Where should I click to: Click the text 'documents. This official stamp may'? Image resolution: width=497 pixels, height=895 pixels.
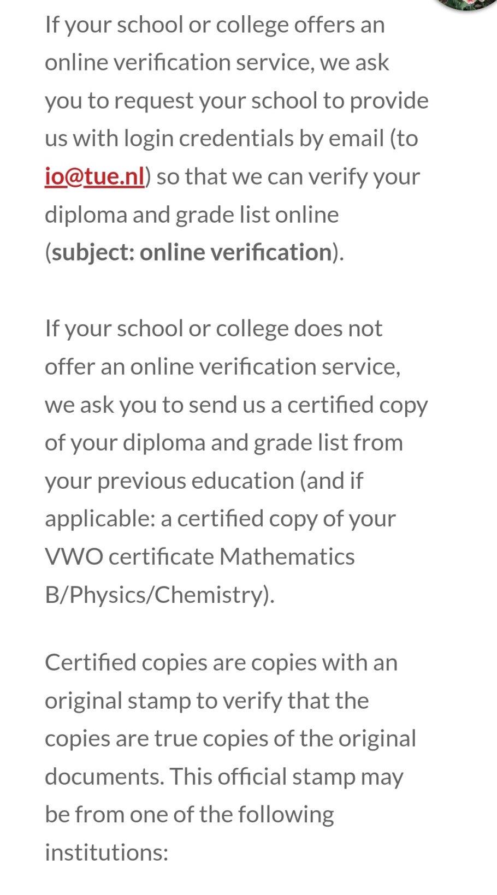[x=224, y=777]
